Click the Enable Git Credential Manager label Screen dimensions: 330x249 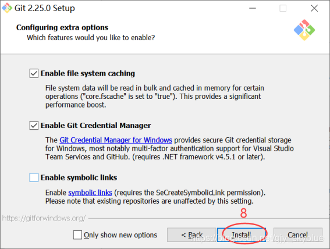pos(96,125)
